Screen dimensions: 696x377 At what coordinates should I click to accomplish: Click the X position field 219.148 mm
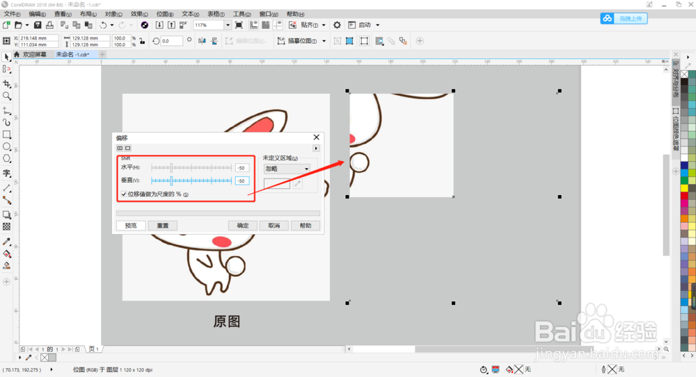pos(38,38)
